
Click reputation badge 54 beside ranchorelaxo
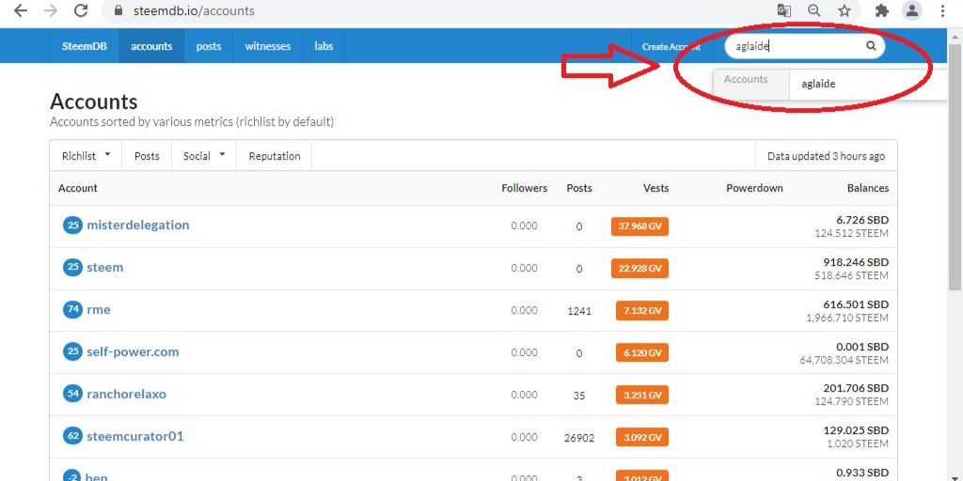tap(72, 394)
